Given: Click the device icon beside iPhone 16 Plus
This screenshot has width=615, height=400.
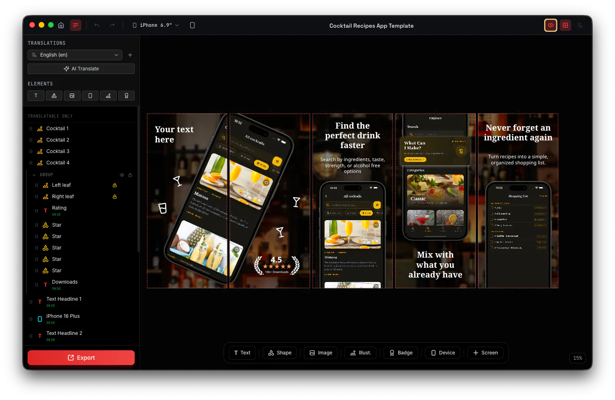Looking at the screenshot, I should (x=40, y=319).
